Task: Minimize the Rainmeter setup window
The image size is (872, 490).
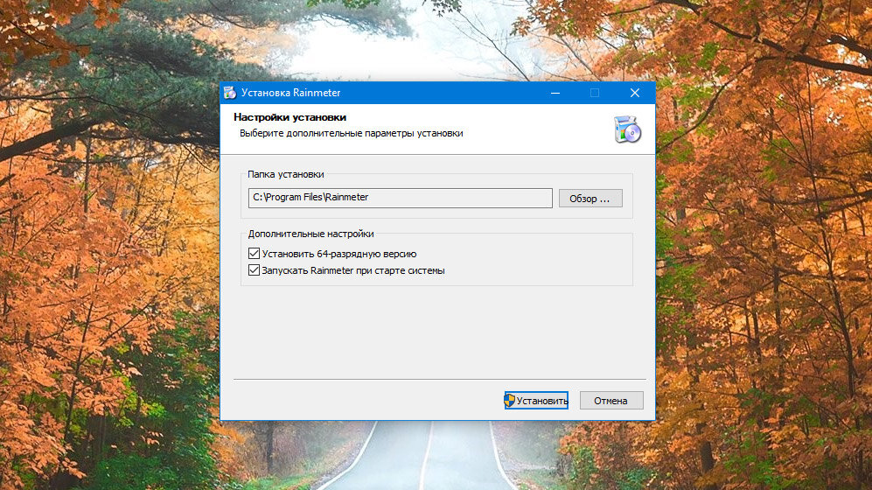Action: click(x=555, y=93)
